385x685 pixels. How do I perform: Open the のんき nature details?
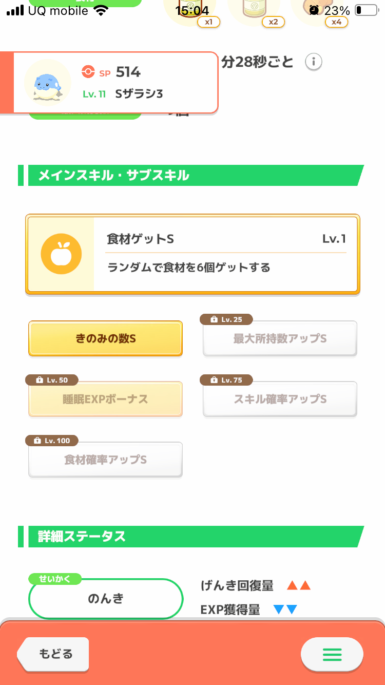(x=106, y=599)
